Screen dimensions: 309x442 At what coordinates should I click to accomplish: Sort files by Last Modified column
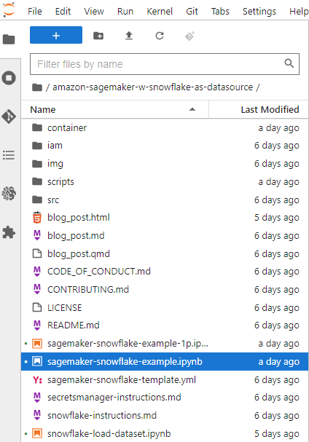(258, 109)
